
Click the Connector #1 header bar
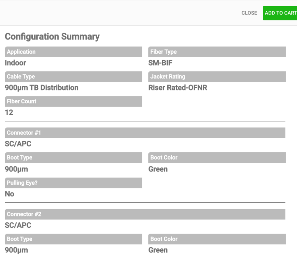[145, 133]
